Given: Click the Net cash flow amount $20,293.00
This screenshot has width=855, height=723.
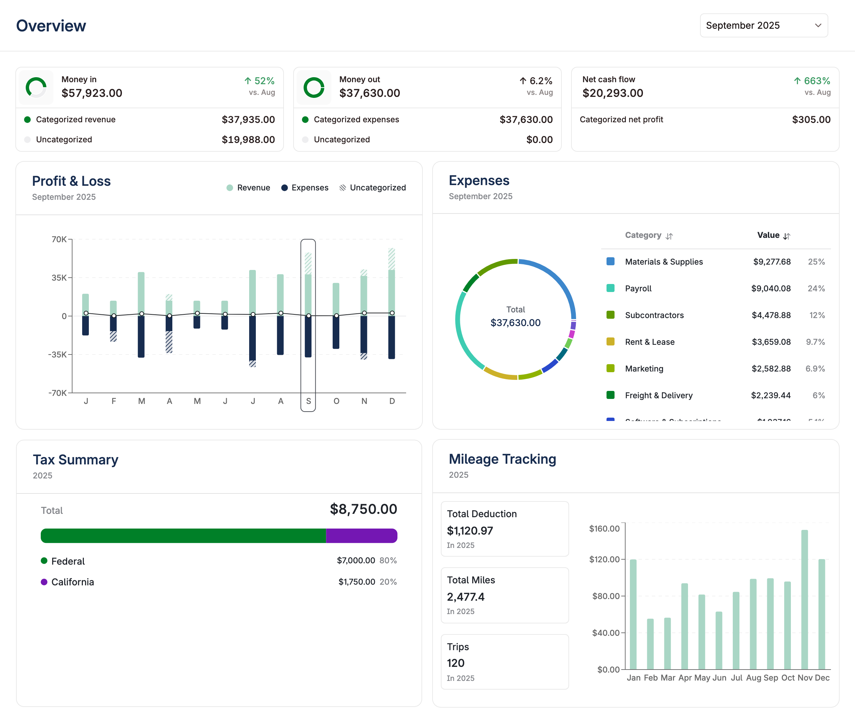Looking at the screenshot, I should pos(613,93).
